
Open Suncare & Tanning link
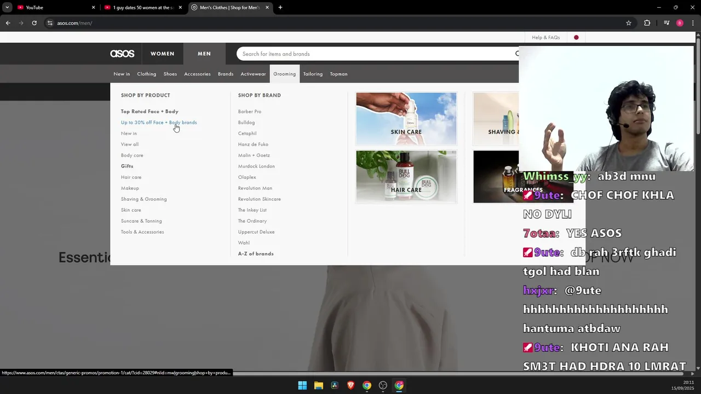tap(141, 221)
